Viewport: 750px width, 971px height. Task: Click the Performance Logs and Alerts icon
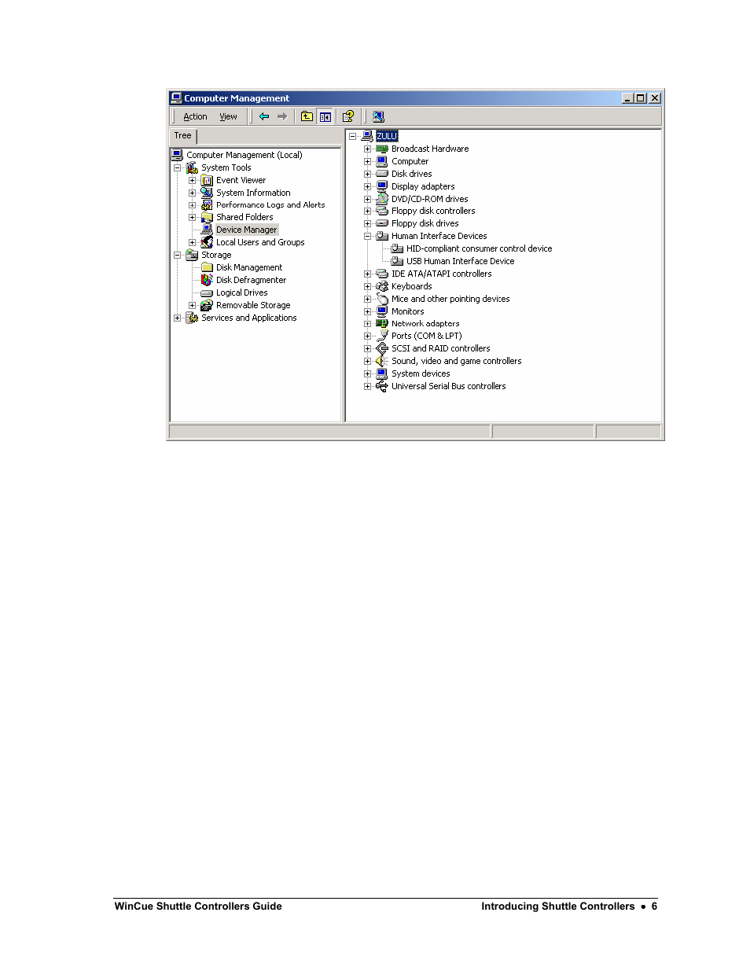207,204
